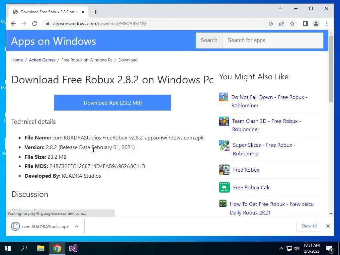Image resolution: width=340 pixels, height=255 pixels.
Task: Close the Download Free Robux tab
Action: (83, 12)
